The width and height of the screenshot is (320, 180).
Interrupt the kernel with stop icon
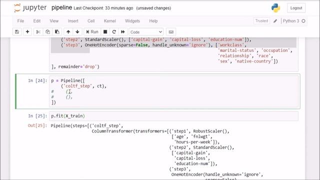[x=105, y=32]
